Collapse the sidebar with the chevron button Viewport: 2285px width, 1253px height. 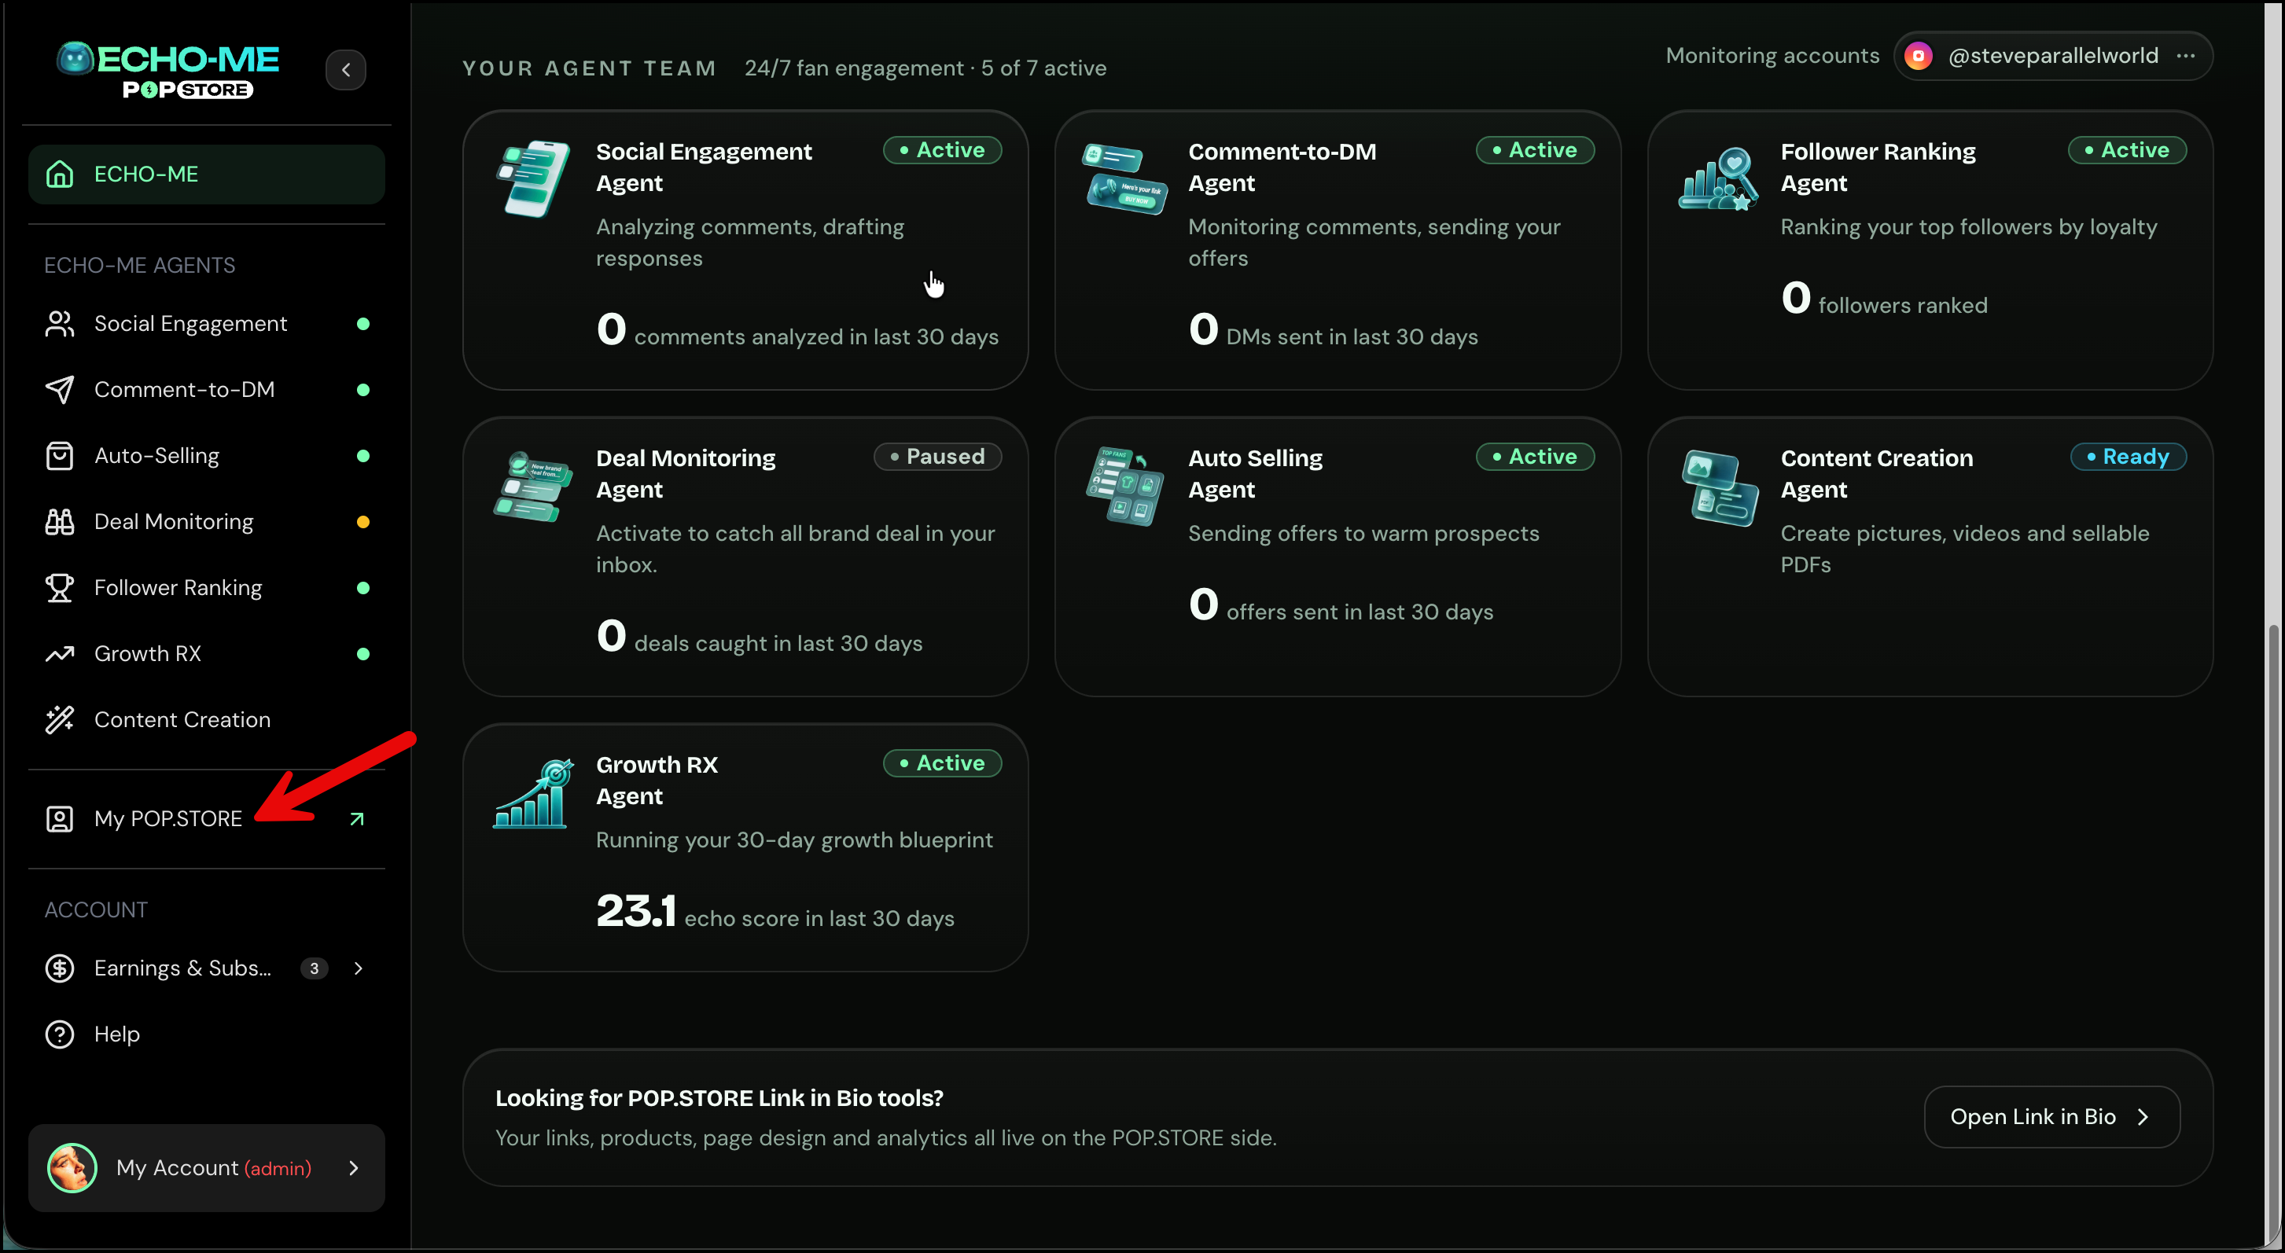pos(346,70)
